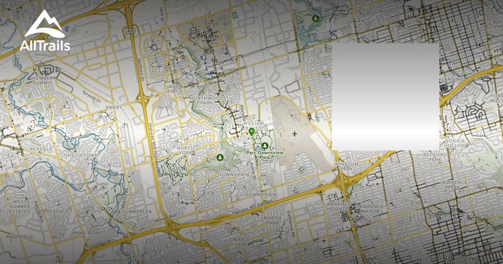Select the green location pin marker
The image size is (503, 264).
tap(251, 132)
